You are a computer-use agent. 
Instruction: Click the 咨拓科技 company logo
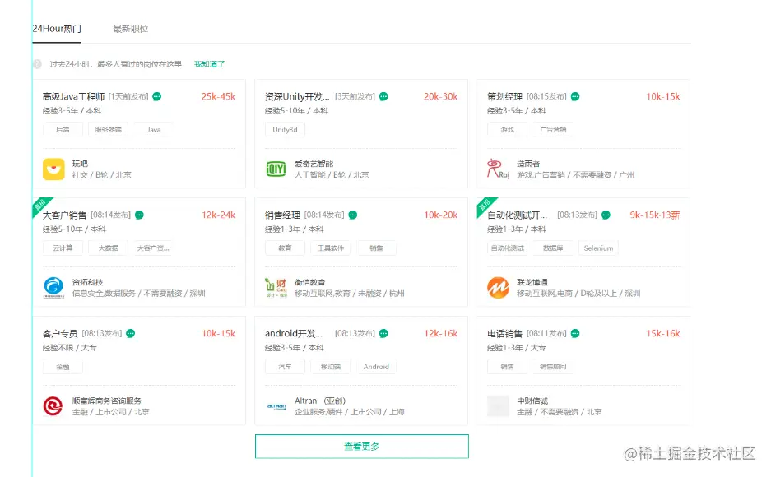point(53,287)
